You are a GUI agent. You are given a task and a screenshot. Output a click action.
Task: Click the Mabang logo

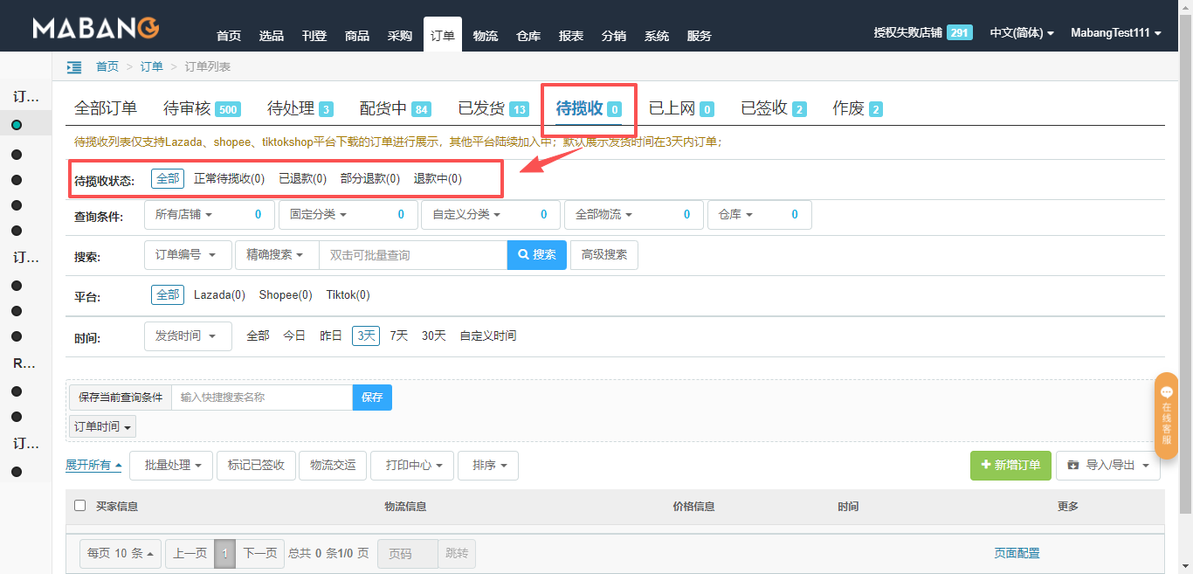click(x=96, y=29)
